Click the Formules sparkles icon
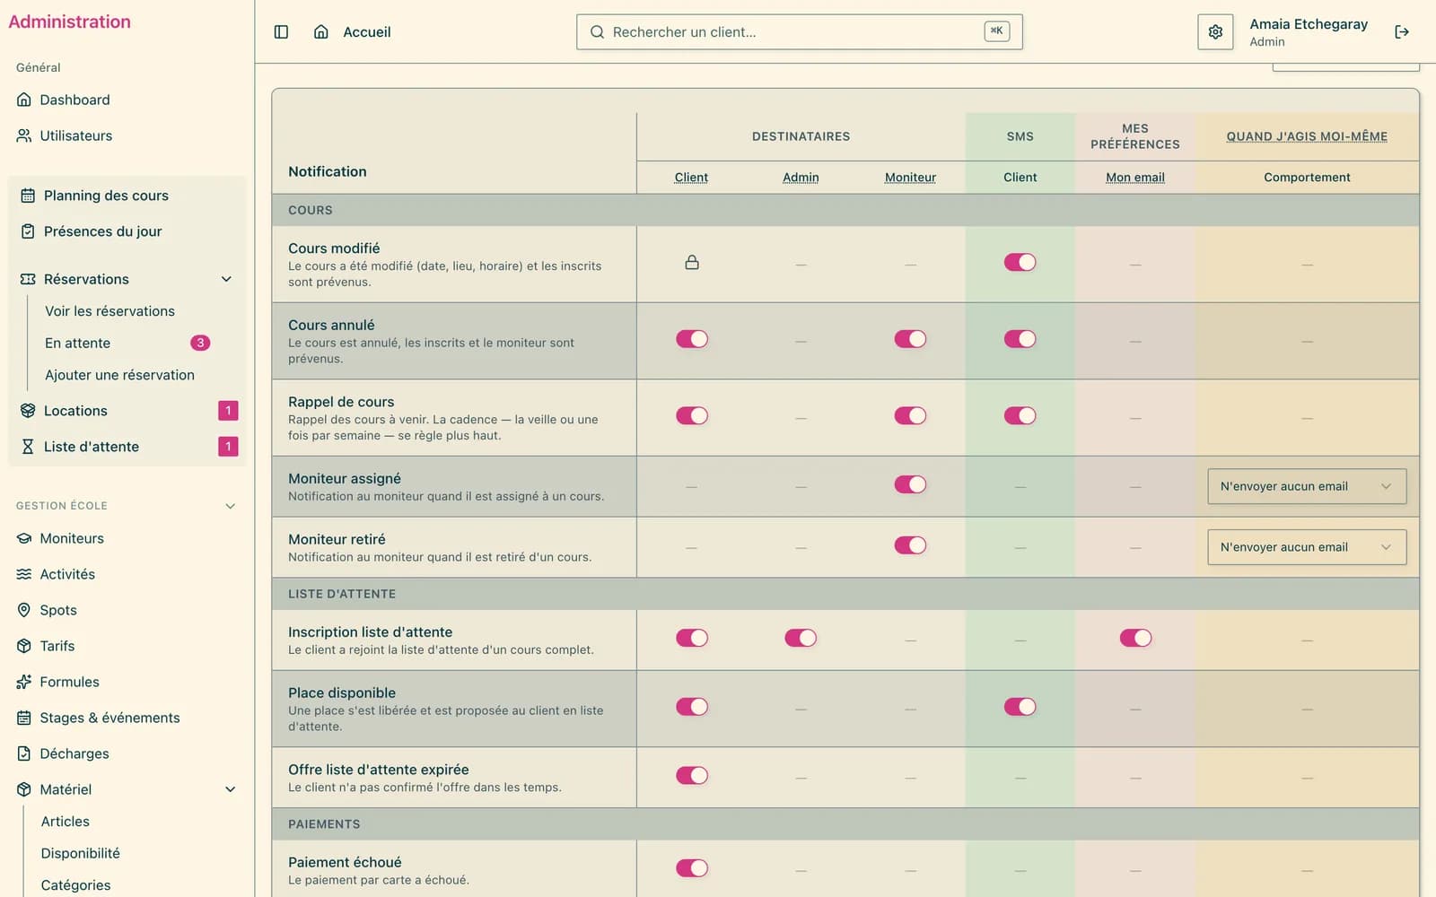 [24, 682]
